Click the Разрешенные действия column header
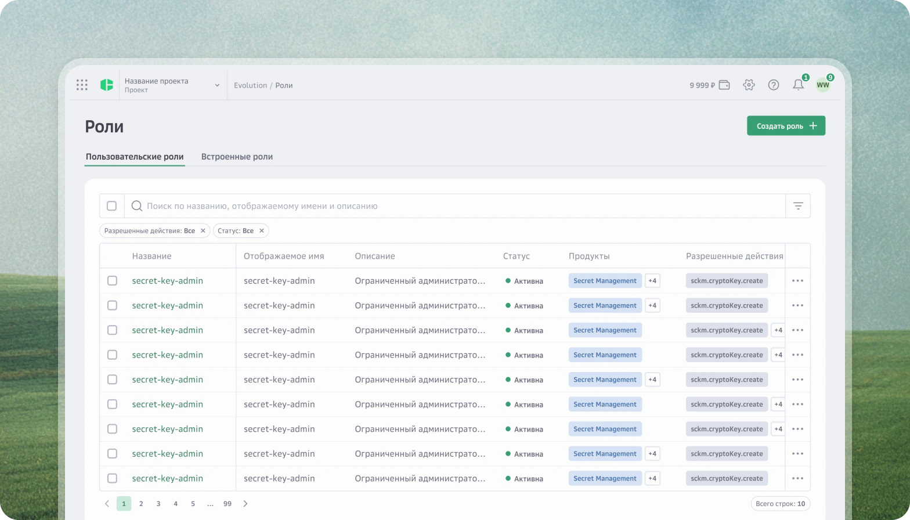This screenshot has height=520, width=910. pyautogui.click(x=735, y=256)
